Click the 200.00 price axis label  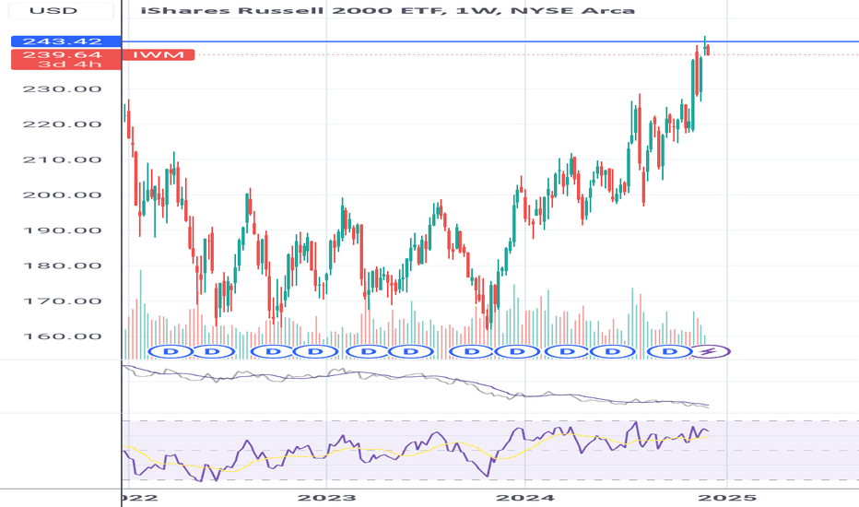point(63,195)
